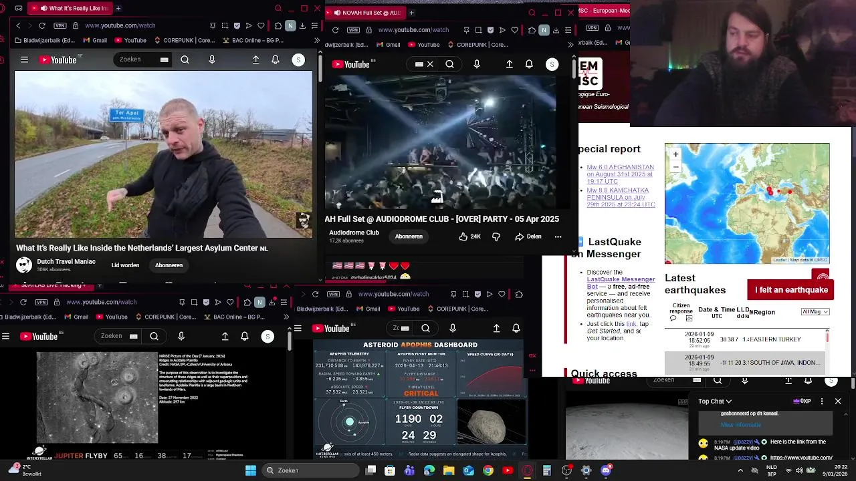Open the BAC Online bookmark in the Dutch Travel Maniac browser window

tap(253, 40)
